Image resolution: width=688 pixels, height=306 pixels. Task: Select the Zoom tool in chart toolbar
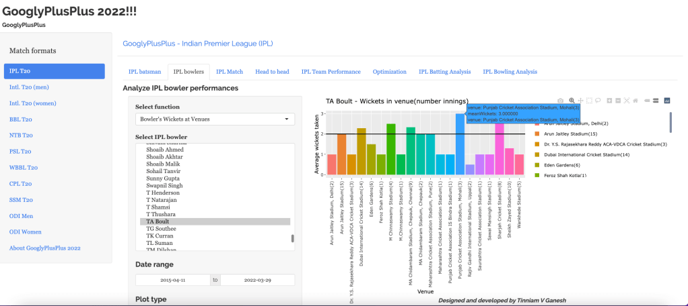pyautogui.click(x=572, y=101)
